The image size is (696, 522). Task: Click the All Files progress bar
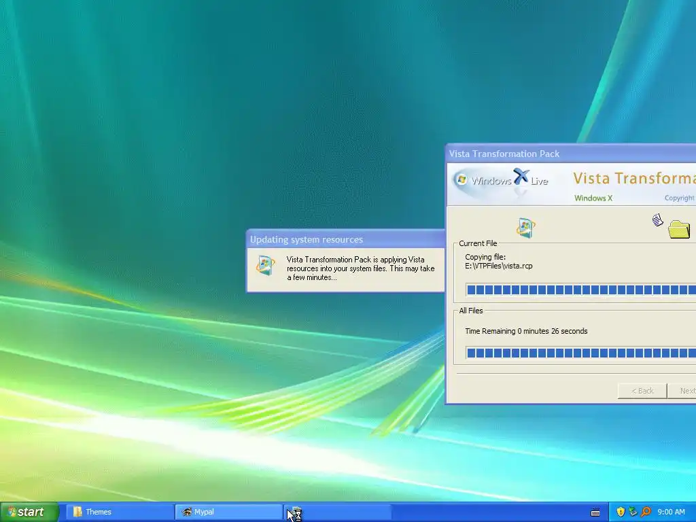[580, 353]
